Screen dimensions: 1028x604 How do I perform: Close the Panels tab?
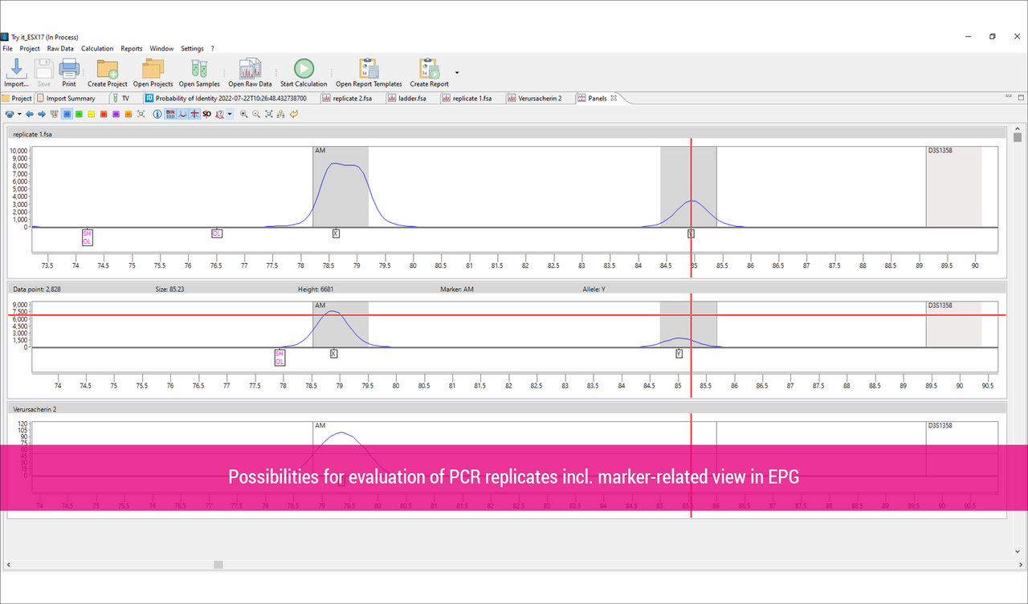614,98
